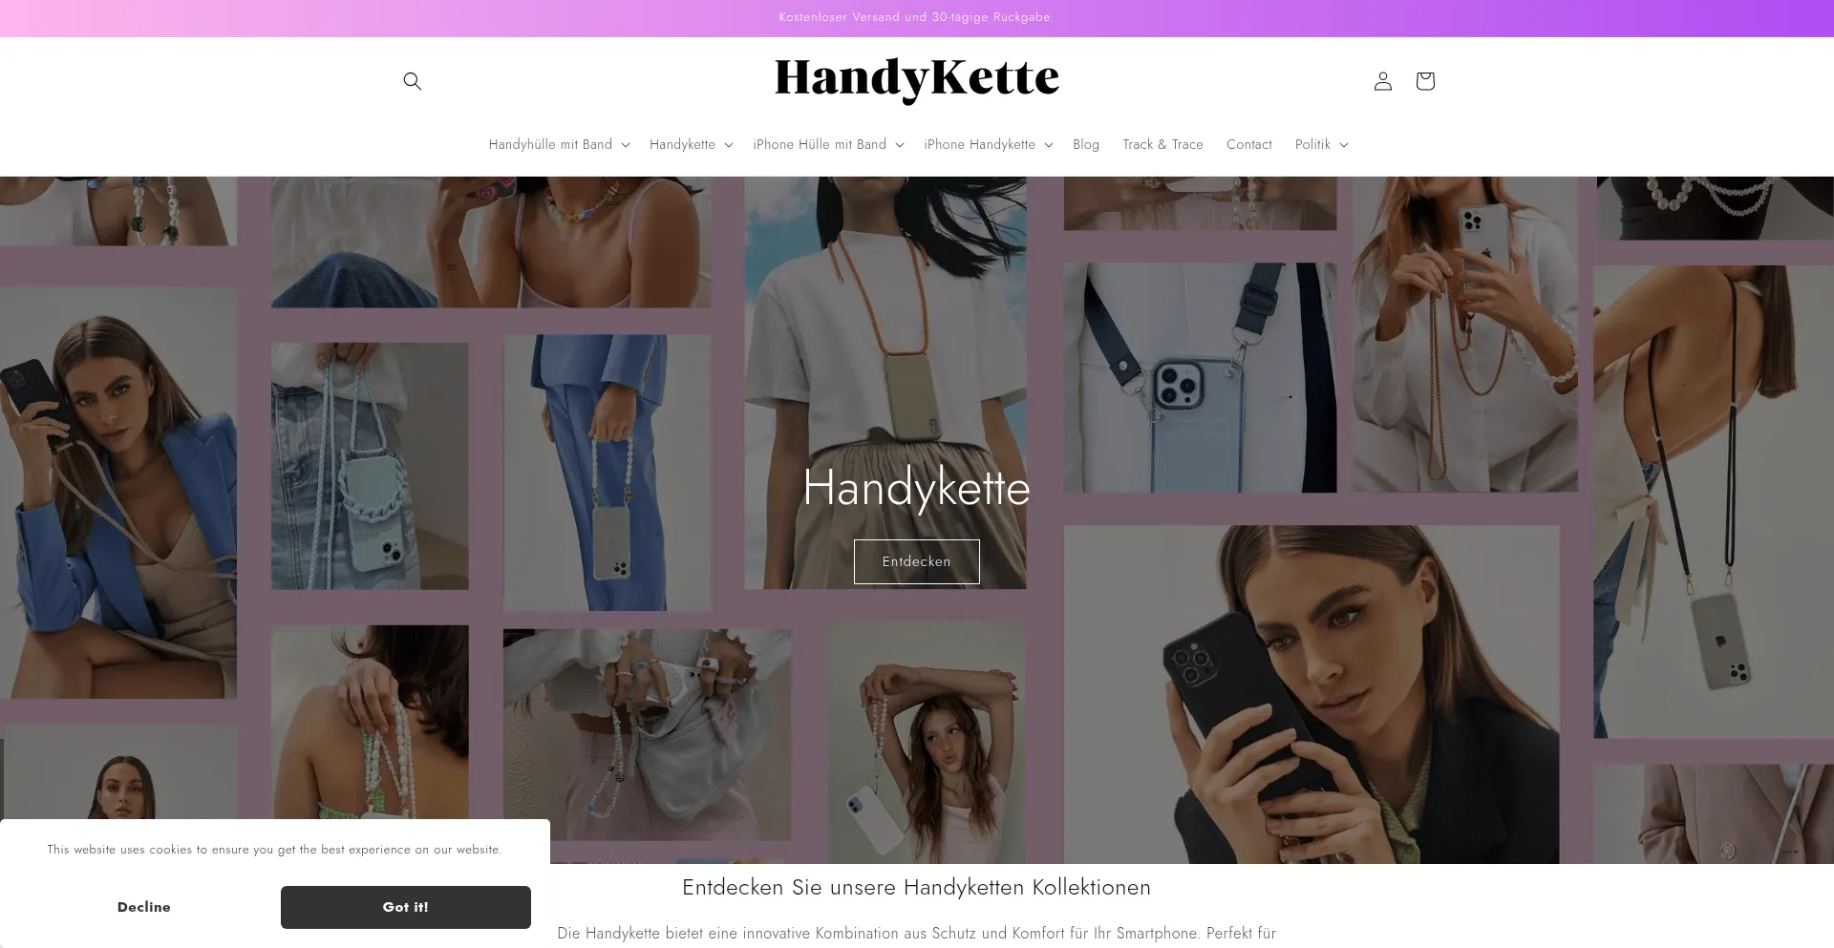The width and height of the screenshot is (1834, 948).
Task: Click photo of woman holding black phone
Action: [1312, 694]
